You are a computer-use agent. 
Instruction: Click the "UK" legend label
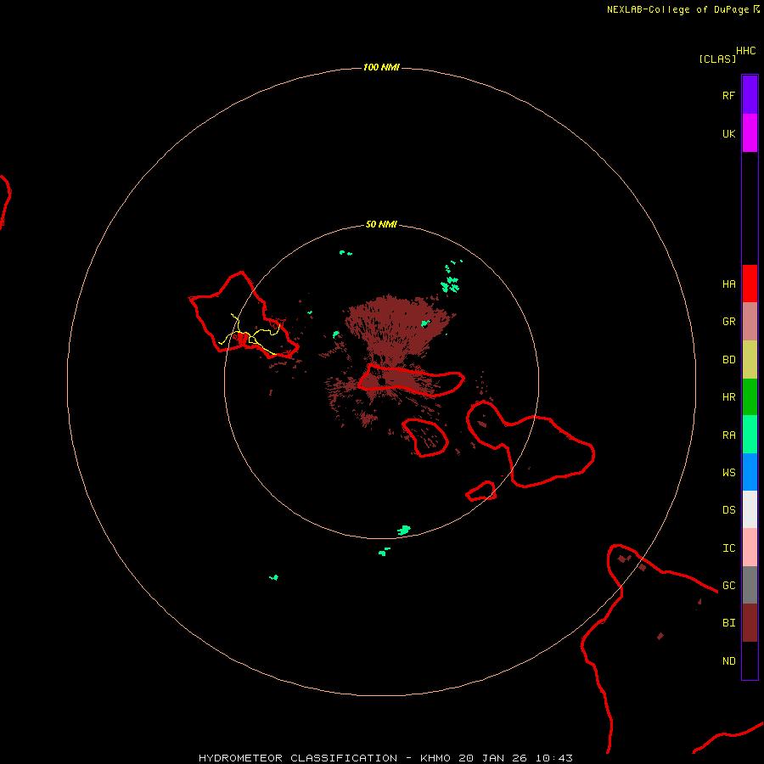click(x=728, y=133)
